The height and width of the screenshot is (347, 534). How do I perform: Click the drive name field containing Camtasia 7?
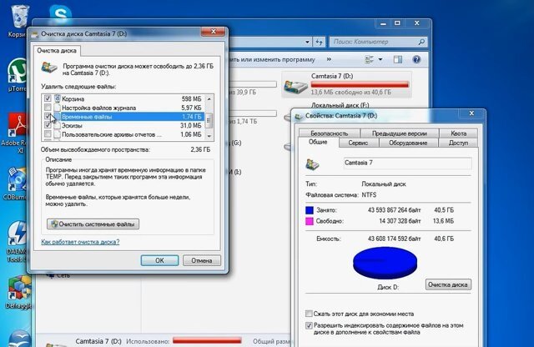pyautogui.click(x=407, y=163)
